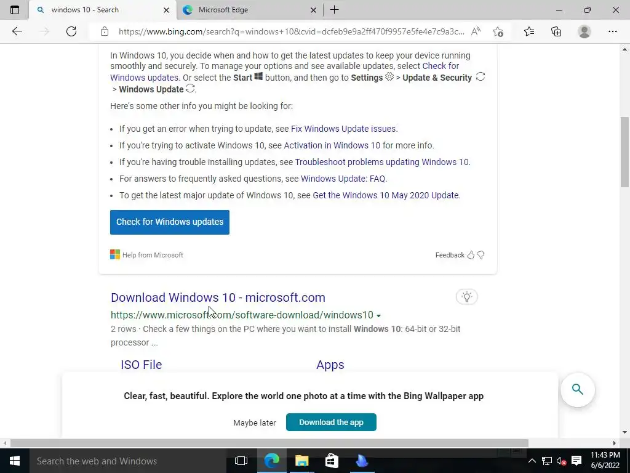Screen dimensions: 630x473
Task: Give thumbs down feedback
Action: pyautogui.click(x=480, y=255)
